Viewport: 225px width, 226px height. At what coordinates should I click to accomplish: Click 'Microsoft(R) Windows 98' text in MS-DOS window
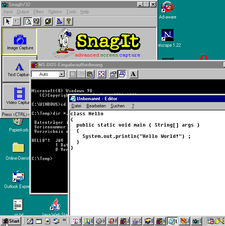[x=62, y=91]
